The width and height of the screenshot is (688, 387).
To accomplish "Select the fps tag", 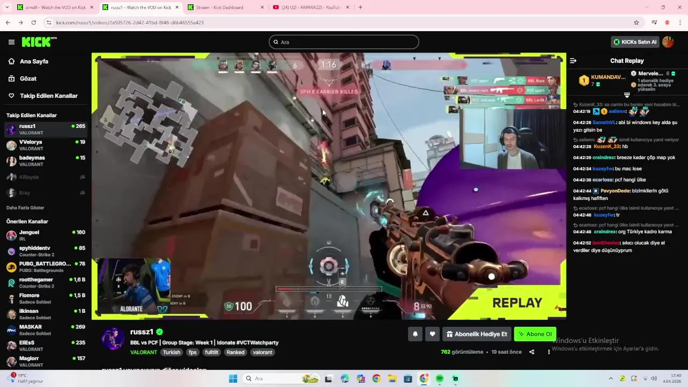I will coord(192,353).
